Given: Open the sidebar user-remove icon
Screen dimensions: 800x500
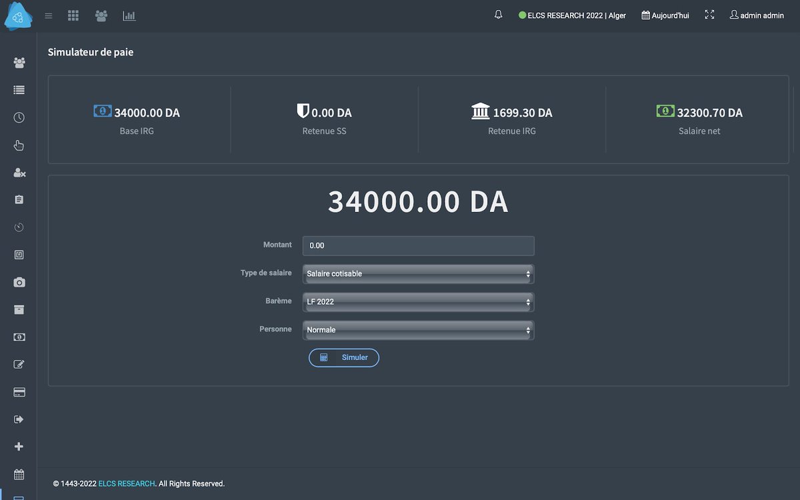Looking at the screenshot, I should pos(19,173).
